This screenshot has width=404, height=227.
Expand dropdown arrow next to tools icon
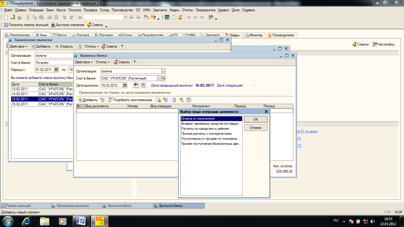(x=216, y=19)
